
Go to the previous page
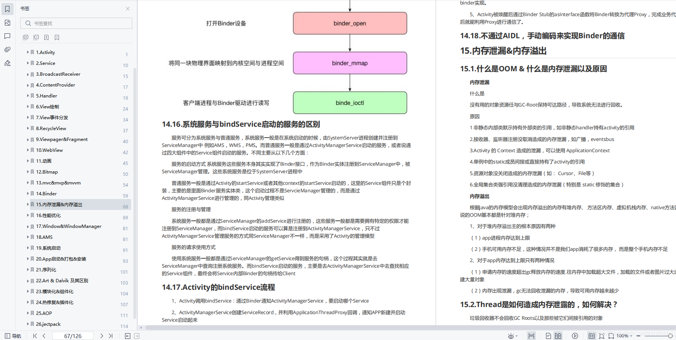[44, 336]
